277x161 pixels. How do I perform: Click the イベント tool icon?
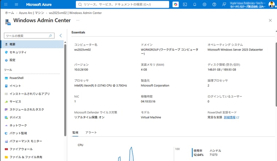point(6,86)
